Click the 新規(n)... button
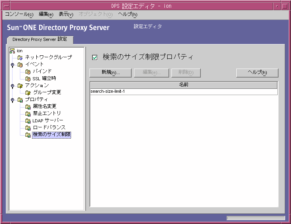Image resolution: width=291 pixels, height=224 pixels. (111, 73)
